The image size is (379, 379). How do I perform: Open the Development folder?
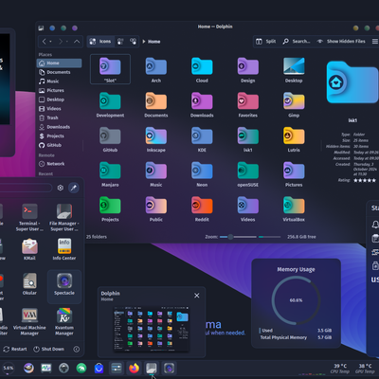point(110,105)
